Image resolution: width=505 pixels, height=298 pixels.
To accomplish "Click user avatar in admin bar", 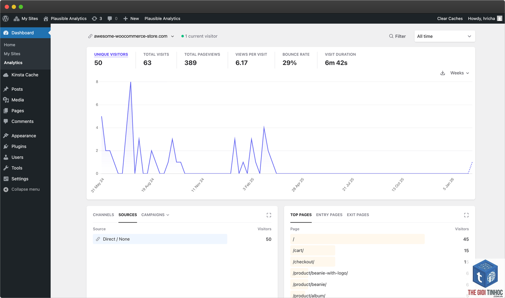I will 500,19.
